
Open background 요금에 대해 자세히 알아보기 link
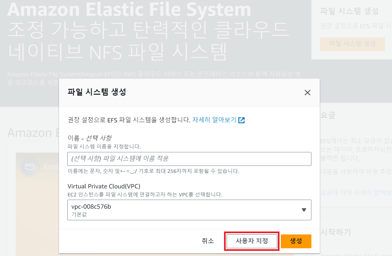[356, 193]
